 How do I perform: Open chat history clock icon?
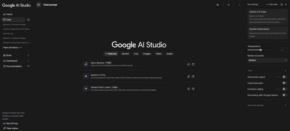pos(28,20)
